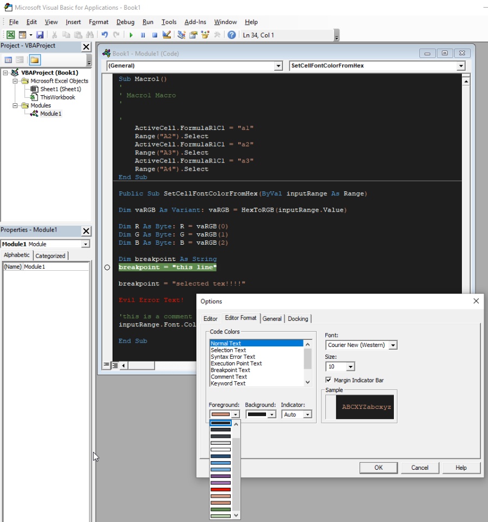Click the Copy icon in the toolbar
The width and height of the screenshot is (488, 522).
coord(66,35)
